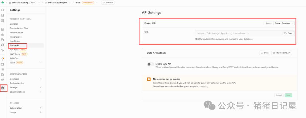306x118 pixels.
Task: Open the Database sidebar icon
Action: [x=3, y=29]
